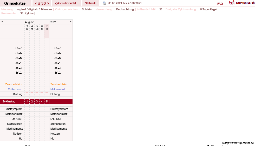The width and height of the screenshot is (255, 146).
Task: Select the date column 3. Di
Action: point(27,27)
